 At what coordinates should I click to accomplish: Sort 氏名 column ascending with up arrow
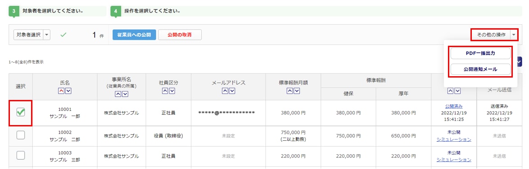62,91
